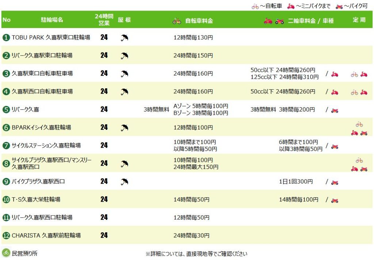Click the motorcycle icon in T･S久喜大栄駐輪場 row
Image resolution: width=374 pixels, height=260 pixels.
[x=335, y=200]
